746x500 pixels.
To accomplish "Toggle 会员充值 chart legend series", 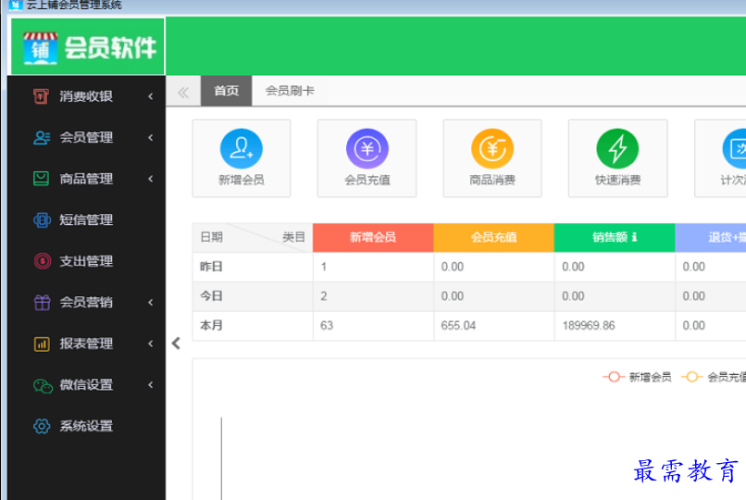I will (x=714, y=377).
